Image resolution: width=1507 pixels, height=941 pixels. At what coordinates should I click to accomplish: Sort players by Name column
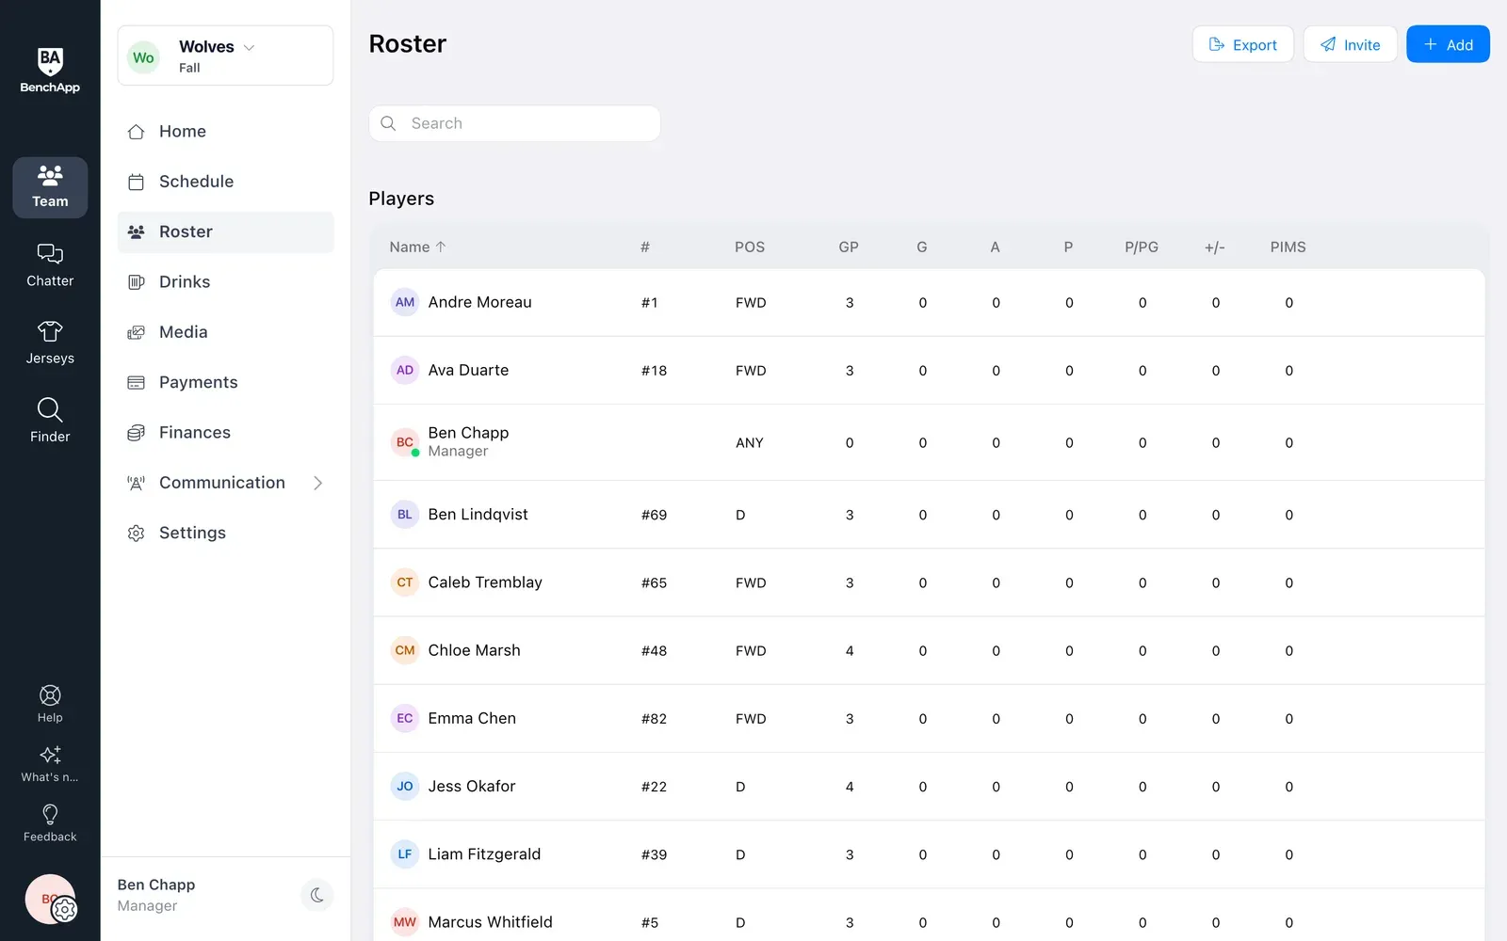(x=417, y=247)
